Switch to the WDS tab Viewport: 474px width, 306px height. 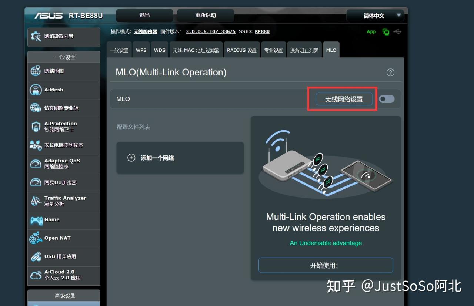tap(160, 50)
